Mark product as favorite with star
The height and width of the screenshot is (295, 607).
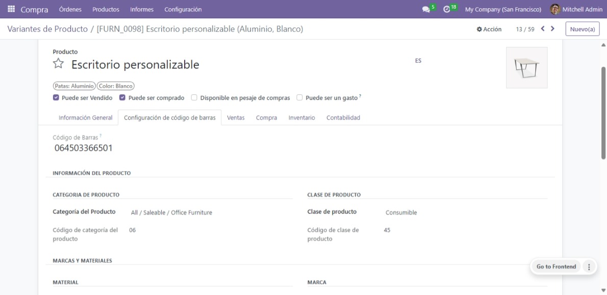coord(58,64)
